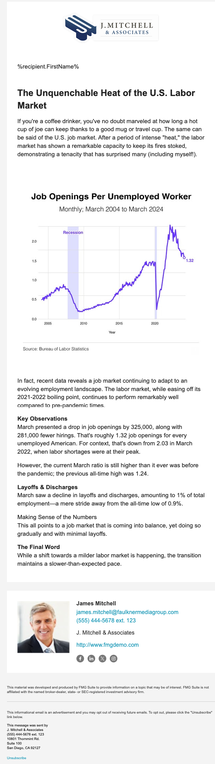
Task: Click the 1.32 endpoint marker on chart
Action: 184,257
